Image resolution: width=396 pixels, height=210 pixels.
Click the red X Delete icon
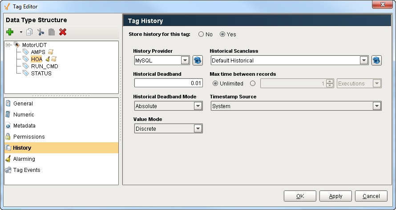pos(63,32)
